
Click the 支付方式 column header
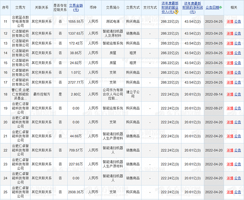click(150, 8)
